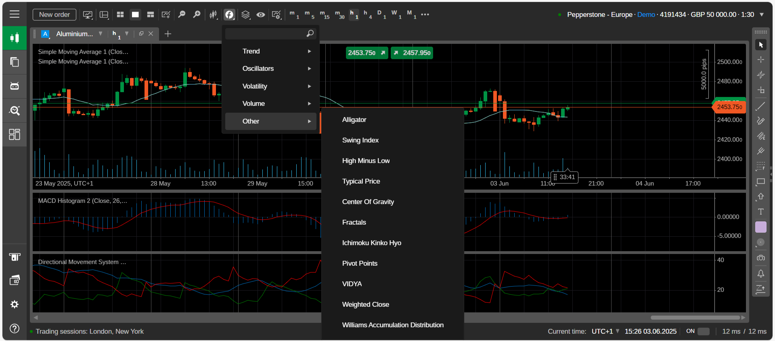Click the 2457.950 buy price button
The height and width of the screenshot is (341, 775).
point(412,53)
